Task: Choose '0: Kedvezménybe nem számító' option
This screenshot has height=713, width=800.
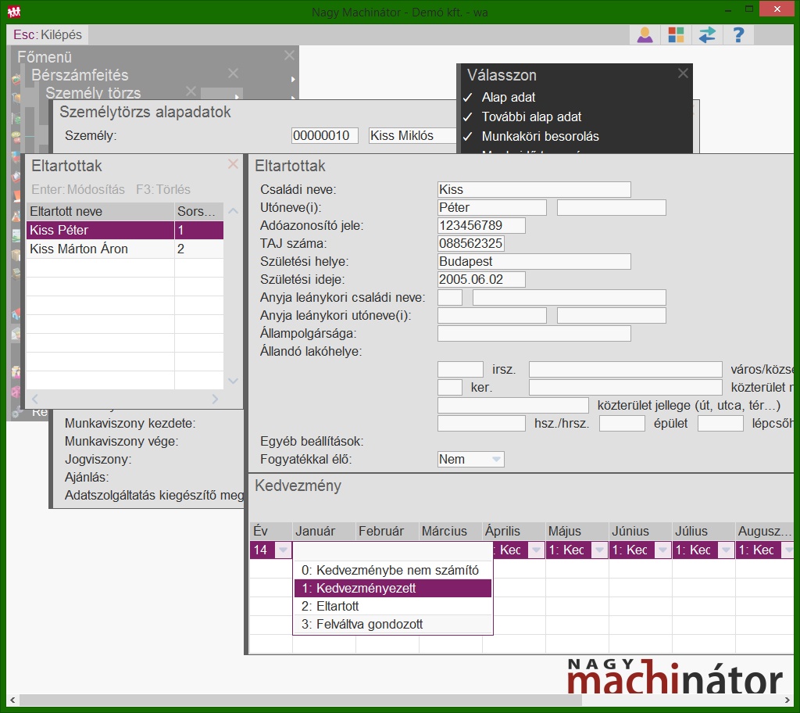Action: [x=392, y=570]
